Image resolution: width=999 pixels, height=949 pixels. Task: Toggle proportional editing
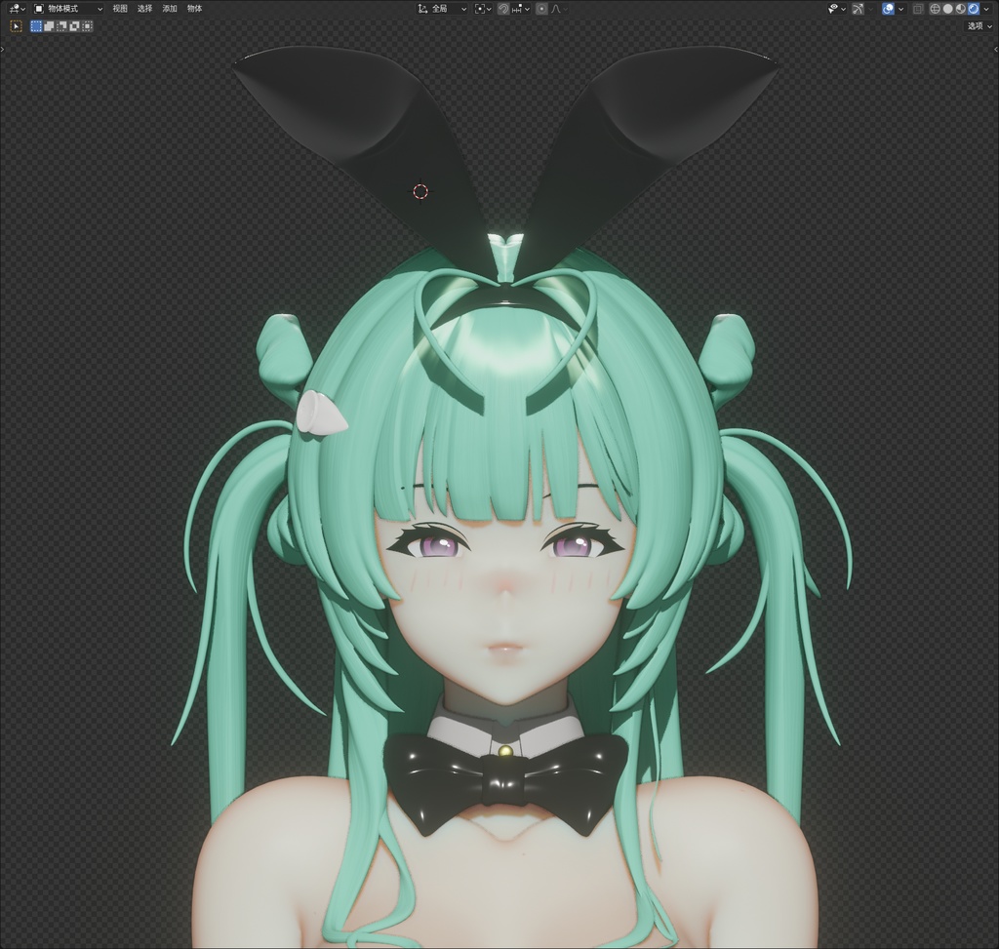(541, 8)
